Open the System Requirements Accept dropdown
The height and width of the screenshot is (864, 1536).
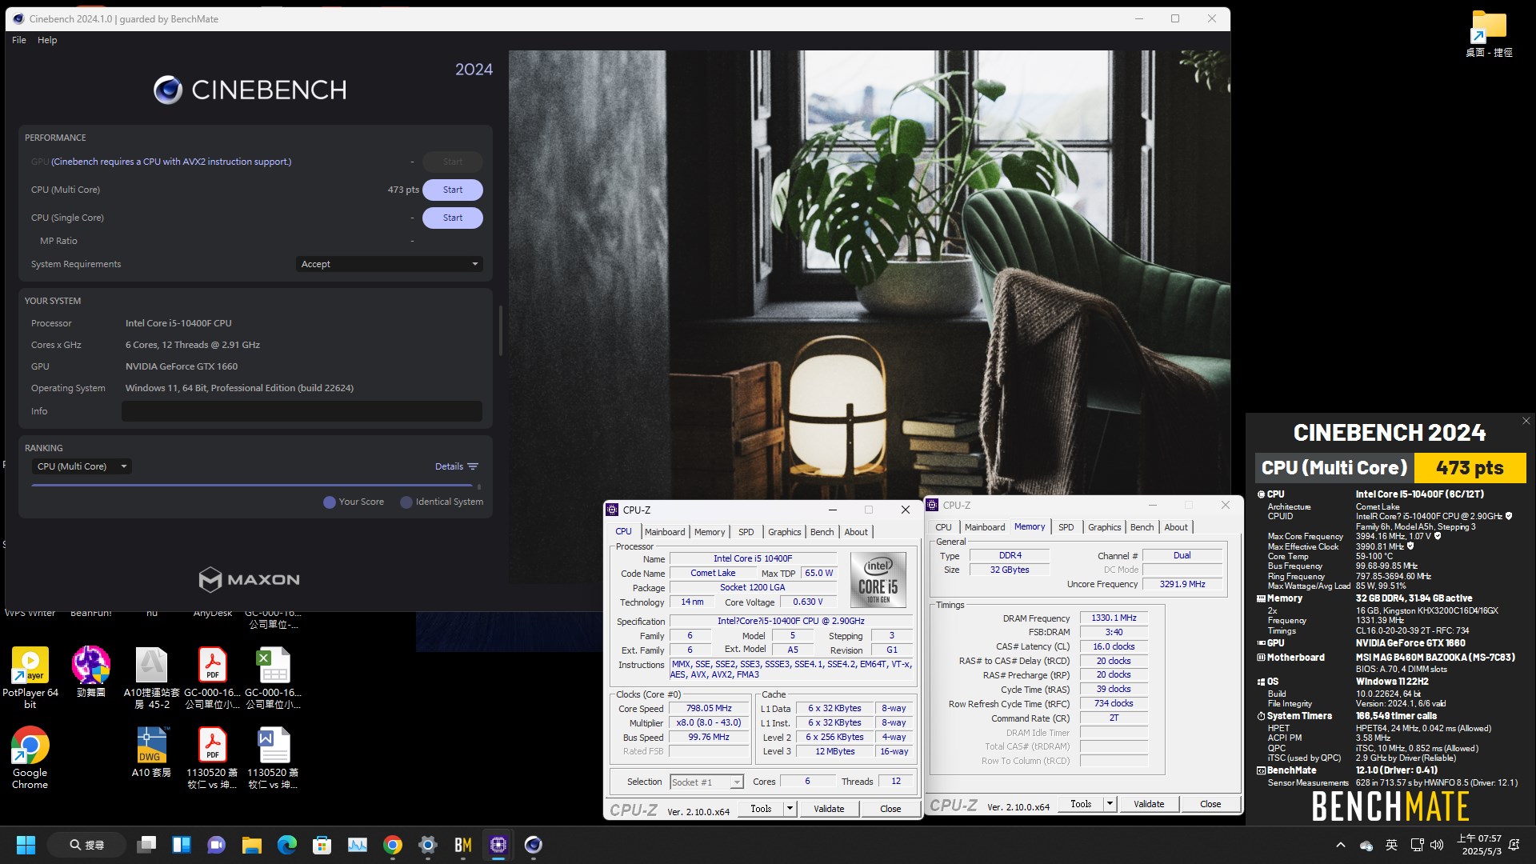click(389, 264)
